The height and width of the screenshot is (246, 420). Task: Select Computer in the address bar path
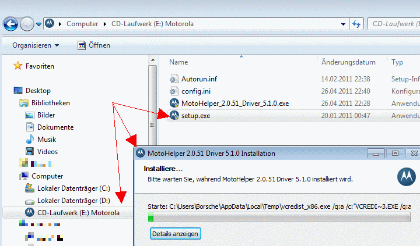click(82, 24)
